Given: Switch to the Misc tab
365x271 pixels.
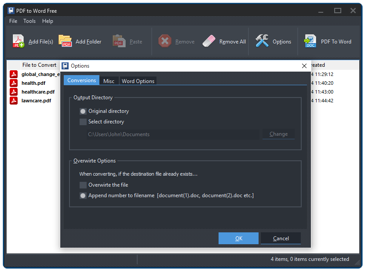Looking at the screenshot, I should click(x=109, y=81).
